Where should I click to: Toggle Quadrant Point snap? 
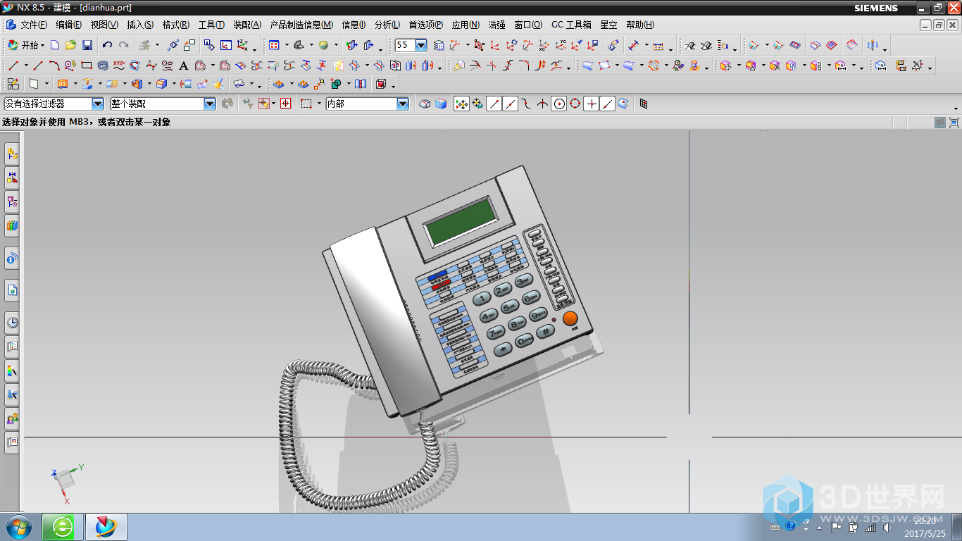575,104
